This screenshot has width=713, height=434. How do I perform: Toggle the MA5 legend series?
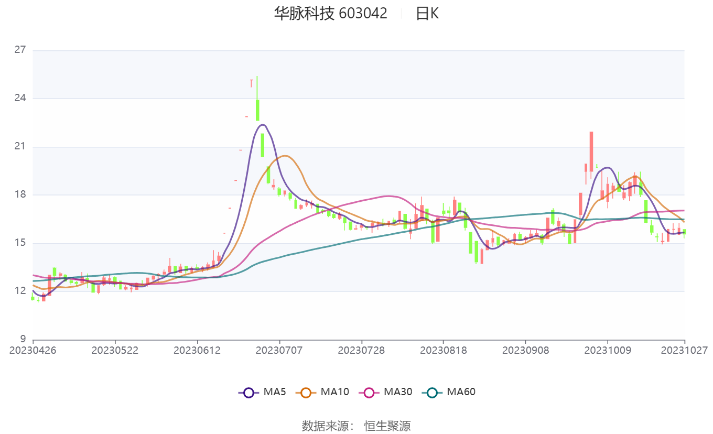point(262,392)
